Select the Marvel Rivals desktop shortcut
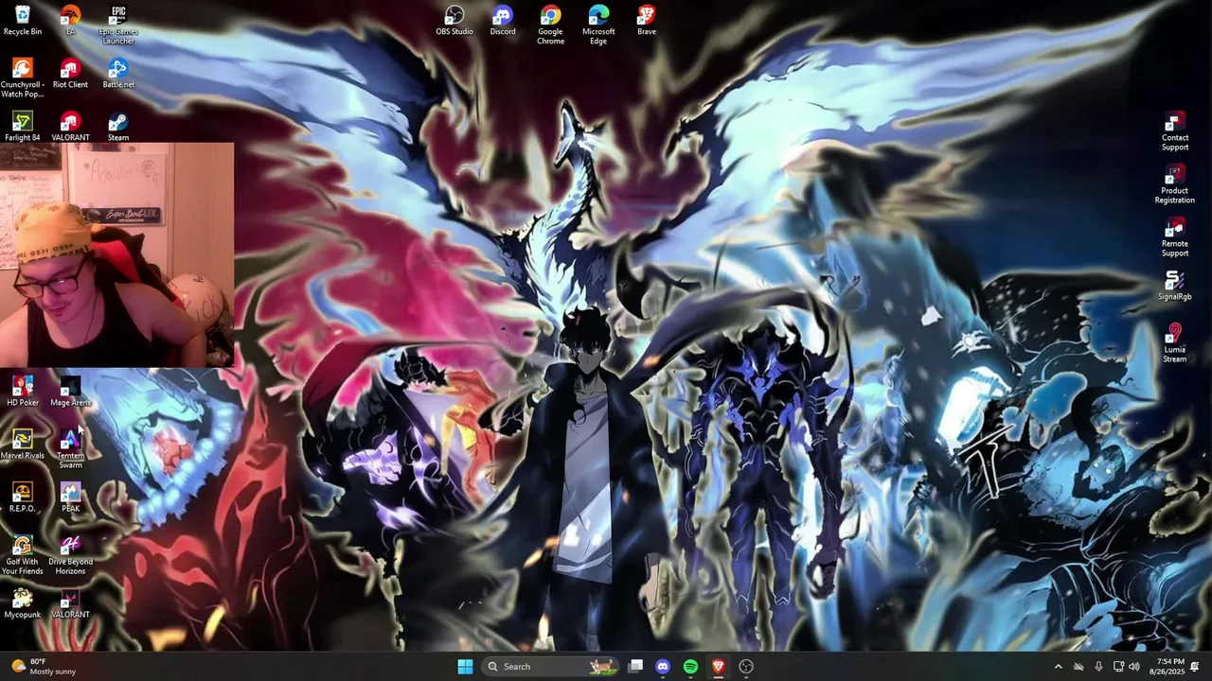The width and height of the screenshot is (1212, 681). point(23,444)
